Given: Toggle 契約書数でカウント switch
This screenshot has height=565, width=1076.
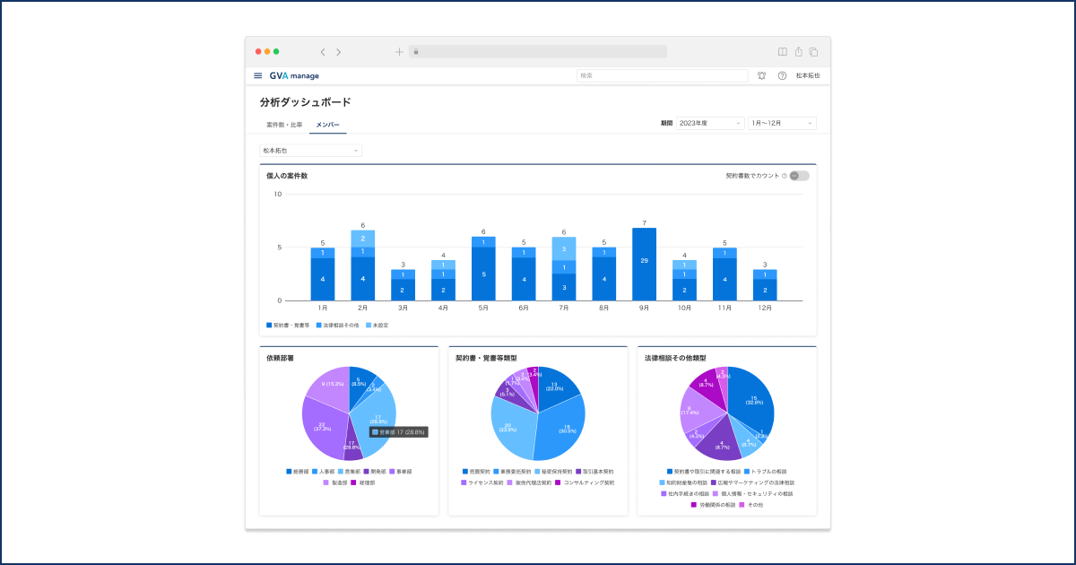Looking at the screenshot, I should click(x=800, y=176).
